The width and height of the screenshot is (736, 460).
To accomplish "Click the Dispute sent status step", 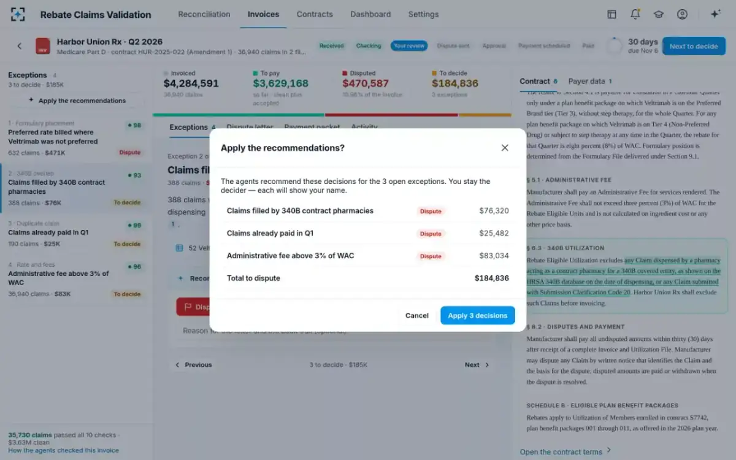I will click(454, 46).
